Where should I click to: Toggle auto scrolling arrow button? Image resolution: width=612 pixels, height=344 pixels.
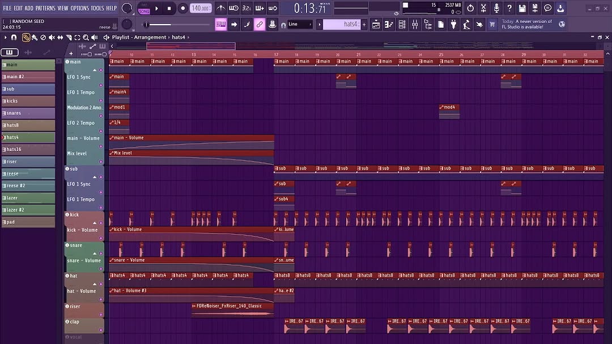coord(234,24)
